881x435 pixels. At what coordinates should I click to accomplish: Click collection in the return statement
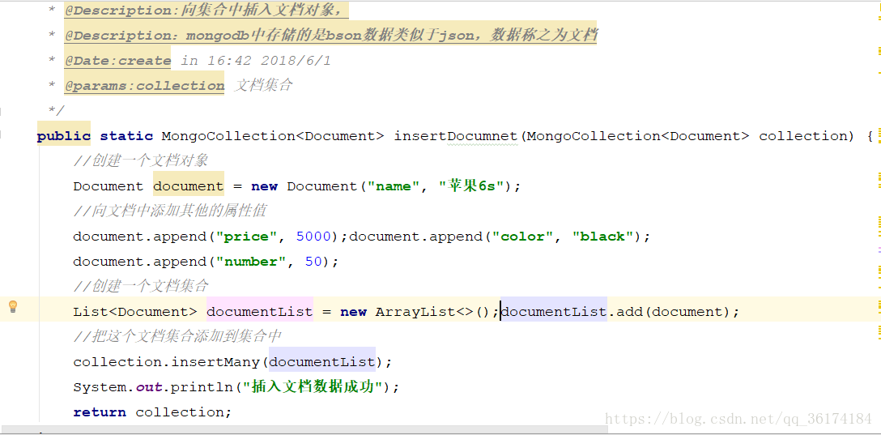point(180,412)
